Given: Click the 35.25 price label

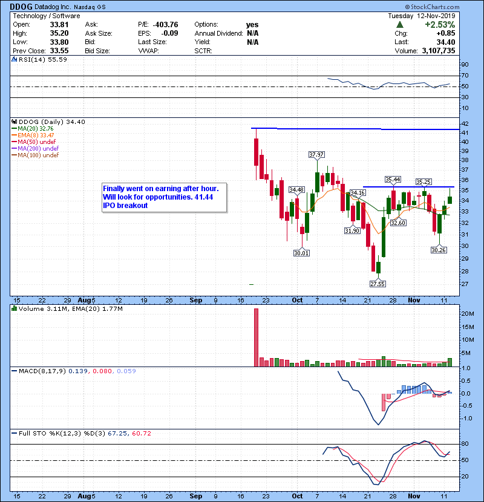Looking at the screenshot, I should pyautogui.click(x=423, y=182).
